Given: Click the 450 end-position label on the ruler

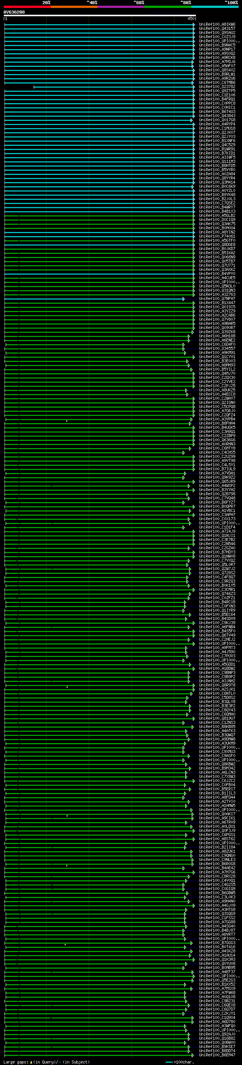Looking at the screenshot, I should point(191,19).
